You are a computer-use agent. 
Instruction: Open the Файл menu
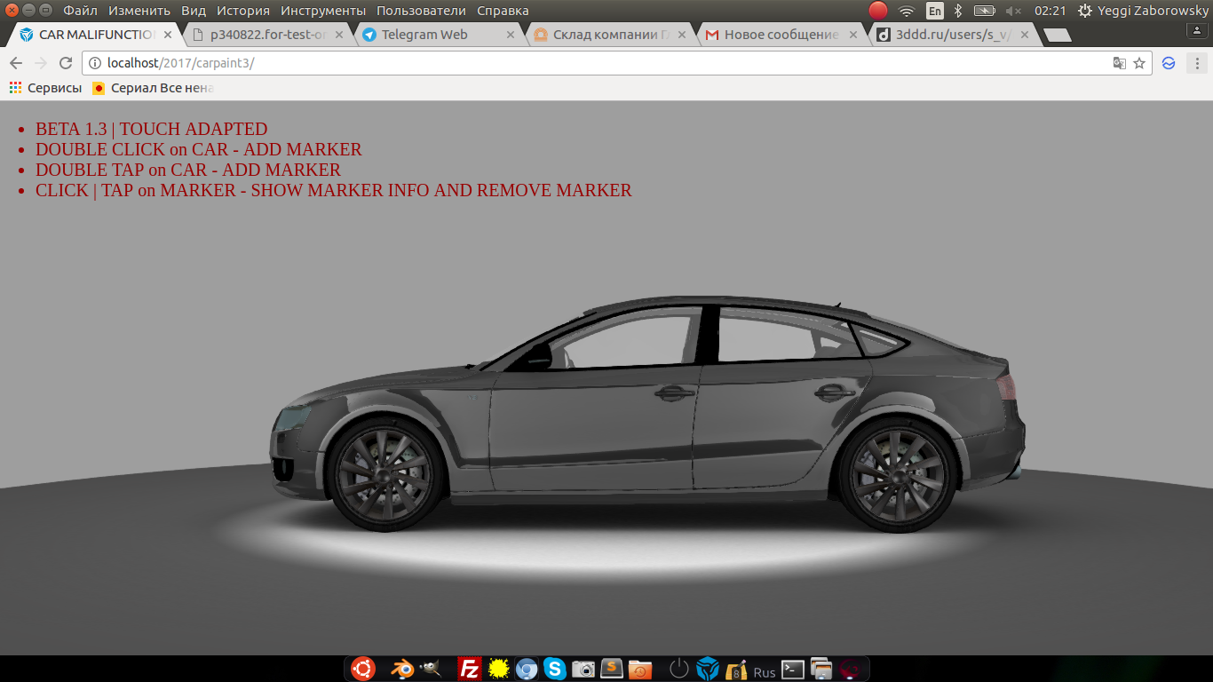pyautogui.click(x=80, y=11)
